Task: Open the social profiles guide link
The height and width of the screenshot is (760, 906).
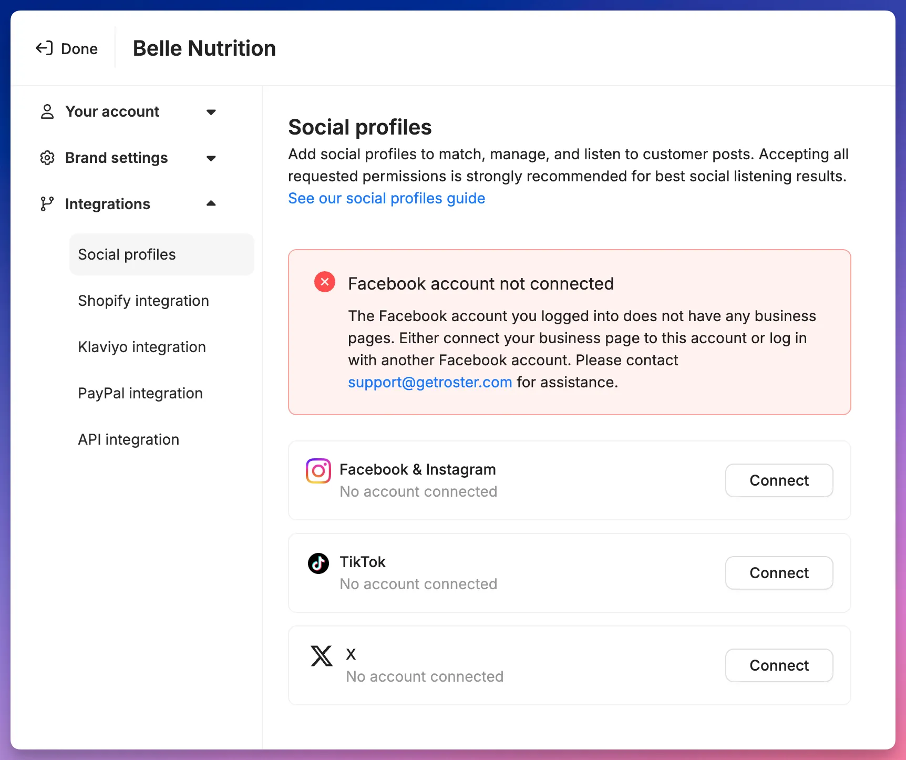Action: (387, 198)
